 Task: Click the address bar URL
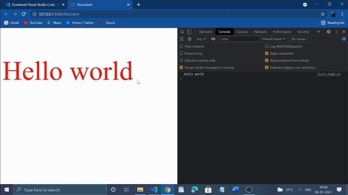59,14
